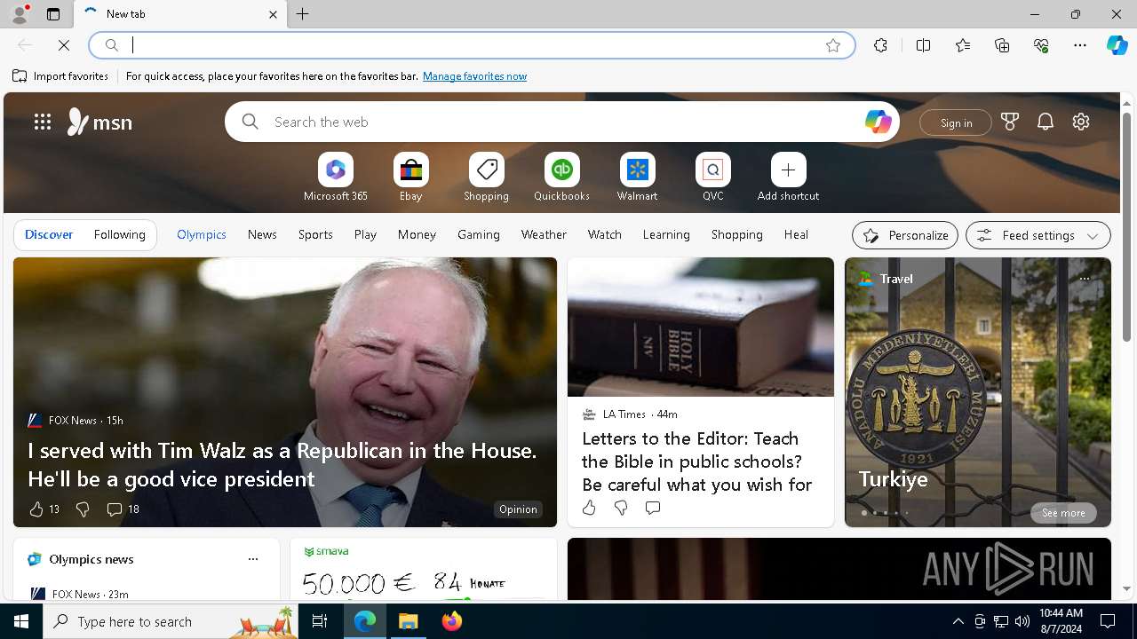The height and width of the screenshot is (639, 1137).
Task: Open Travel card options menu
Action: pyautogui.click(x=1085, y=279)
